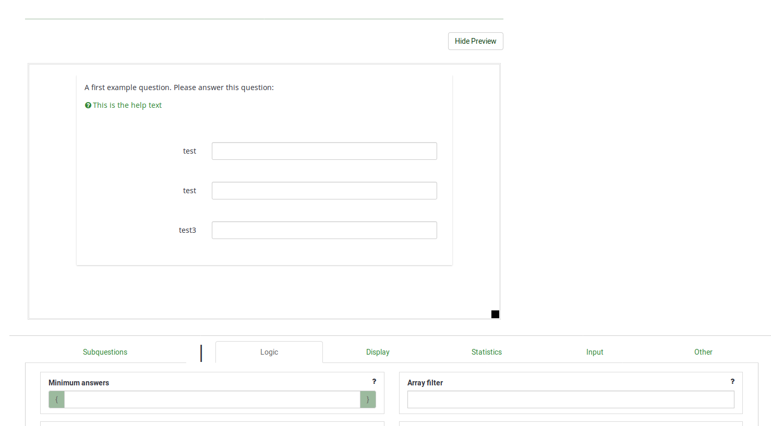
Task: Click the 'This is the help text' text
Action: click(x=127, y=105)
